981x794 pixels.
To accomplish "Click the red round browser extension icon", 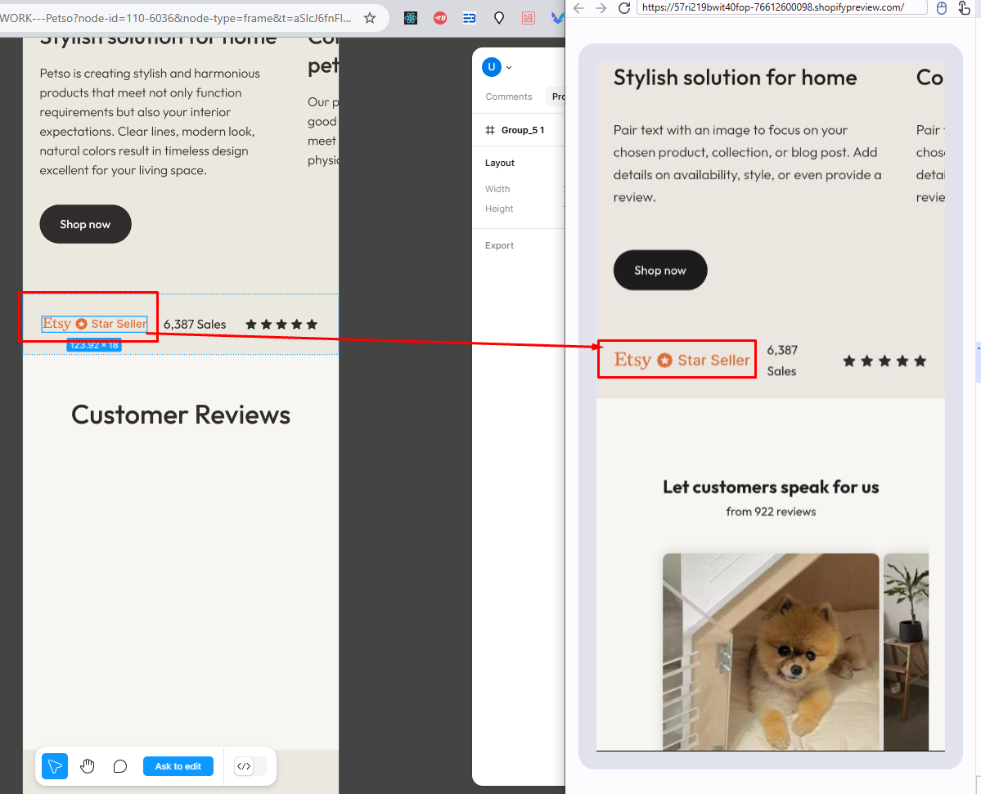I will pos(440,18).
